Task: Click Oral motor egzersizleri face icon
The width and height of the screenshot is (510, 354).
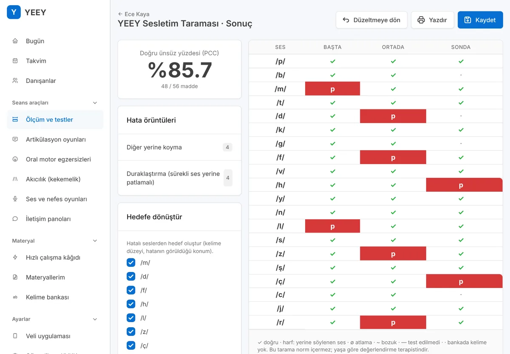Action: [15, 159]
